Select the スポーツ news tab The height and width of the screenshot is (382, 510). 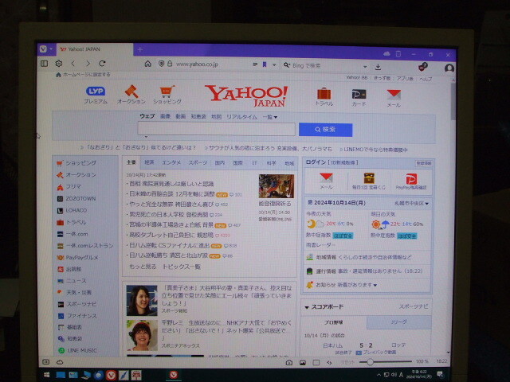tap(198, 162)
